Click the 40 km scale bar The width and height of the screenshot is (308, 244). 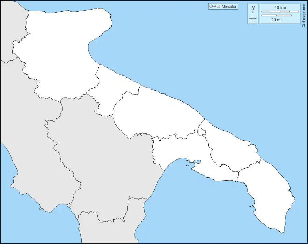[x=280, y=12]
